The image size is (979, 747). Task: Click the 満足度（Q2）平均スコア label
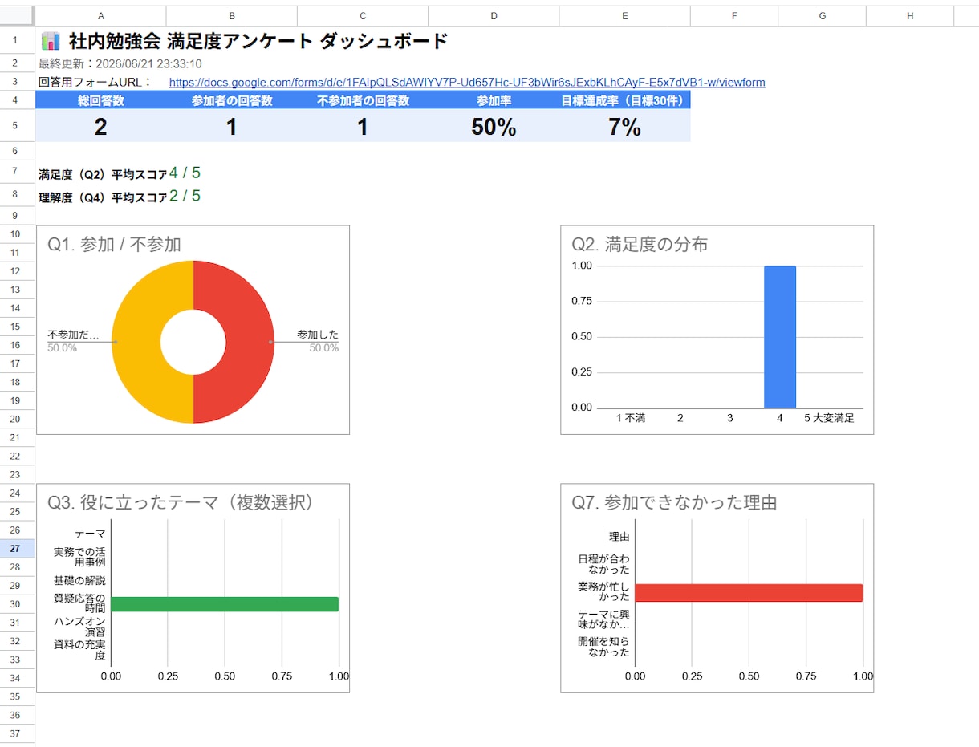pos(103,174)
